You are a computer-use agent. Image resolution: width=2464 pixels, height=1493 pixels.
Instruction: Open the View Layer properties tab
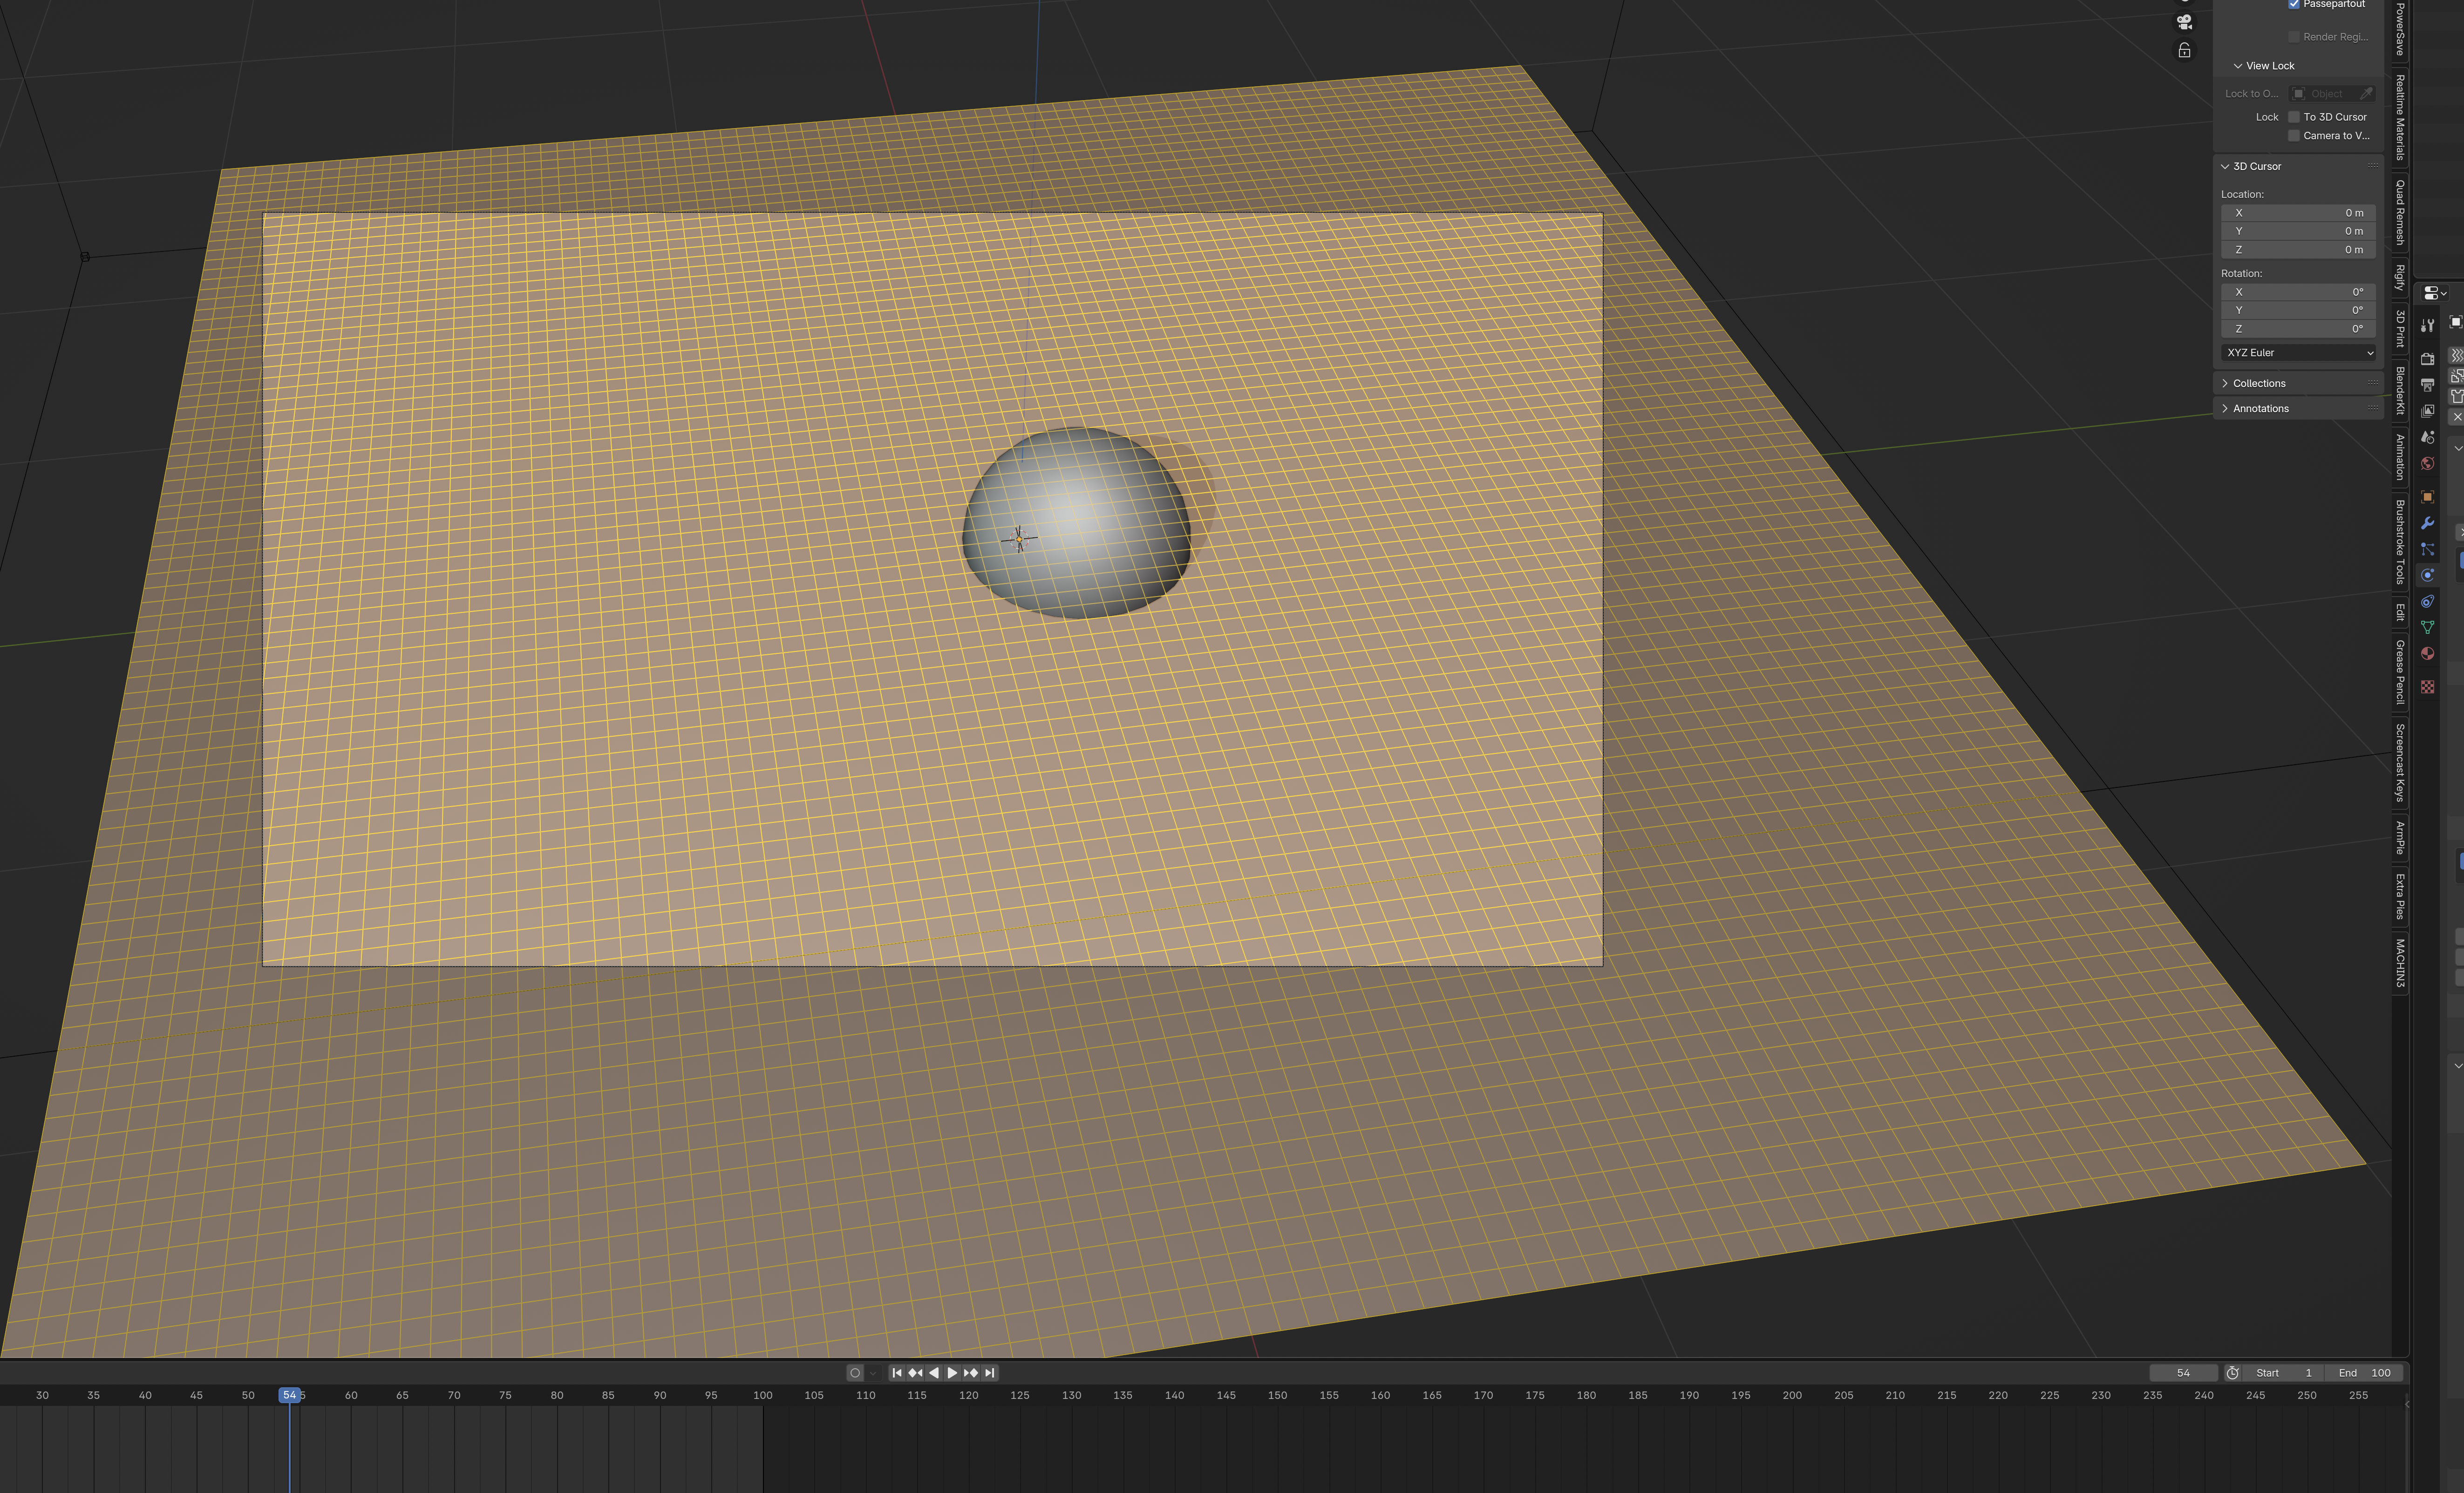(2427, 411)
